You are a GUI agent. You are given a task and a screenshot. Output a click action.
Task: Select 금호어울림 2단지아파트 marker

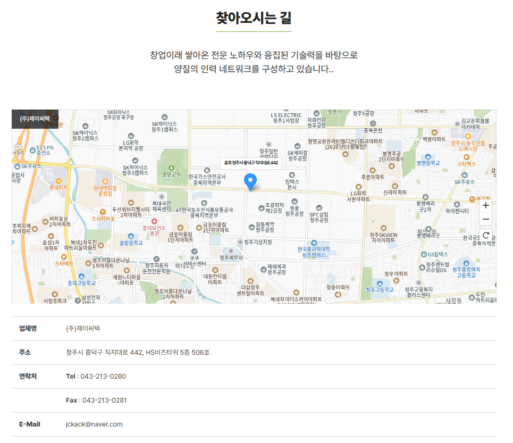[x=199, y=228]
